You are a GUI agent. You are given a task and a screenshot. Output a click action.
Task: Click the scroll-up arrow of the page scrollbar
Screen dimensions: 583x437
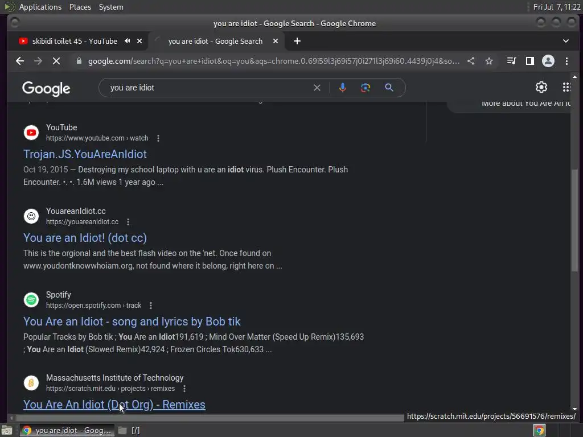(574, 77)
